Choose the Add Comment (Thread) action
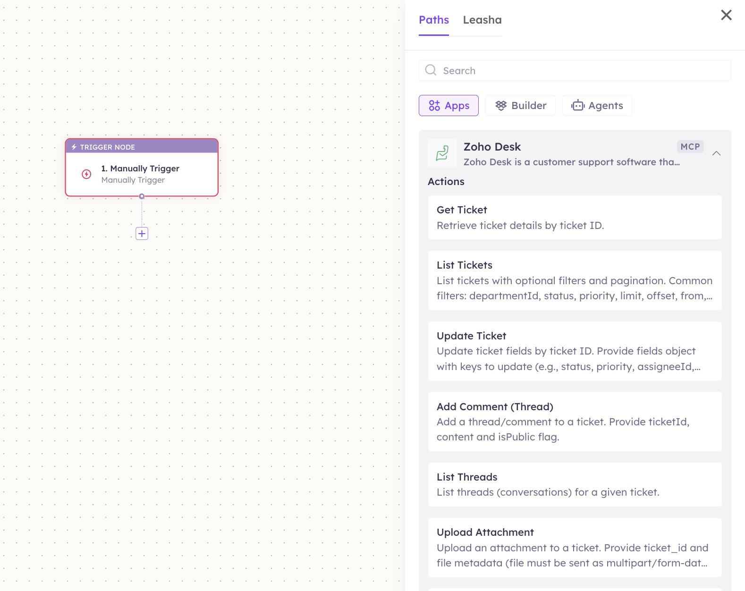 575,422
